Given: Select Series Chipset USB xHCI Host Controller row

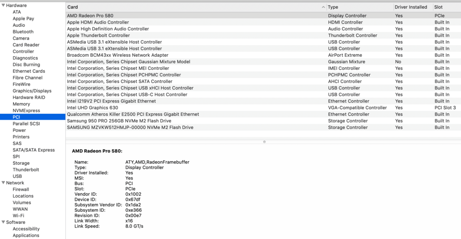Looking at the screenshot, I should [263, 88].
